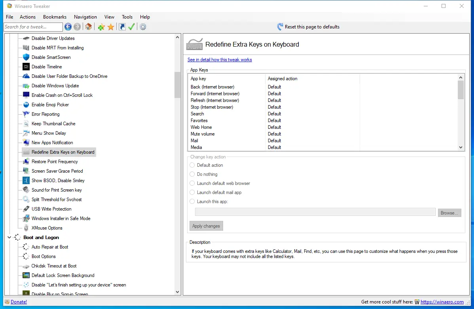Click the create shortcut arrow icon in toolbar
This screenshot has height=309, width=474.
[x=122, y=27]
